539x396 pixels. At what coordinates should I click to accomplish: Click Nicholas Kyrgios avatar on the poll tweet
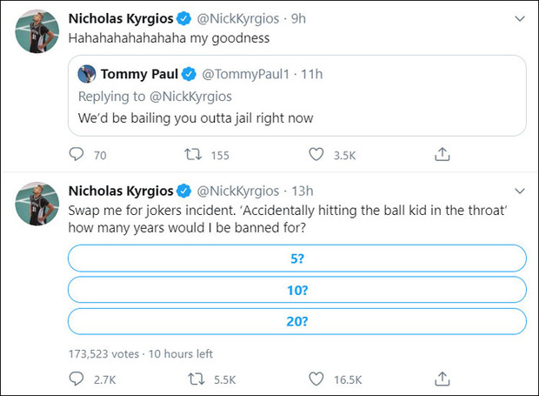click(x=37, y=204)
